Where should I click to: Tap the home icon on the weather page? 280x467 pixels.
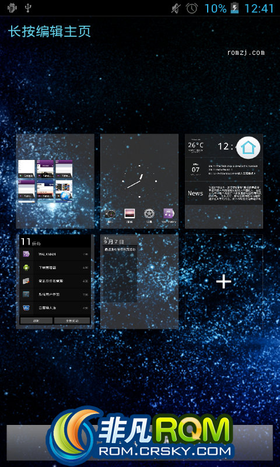[248, 148]
